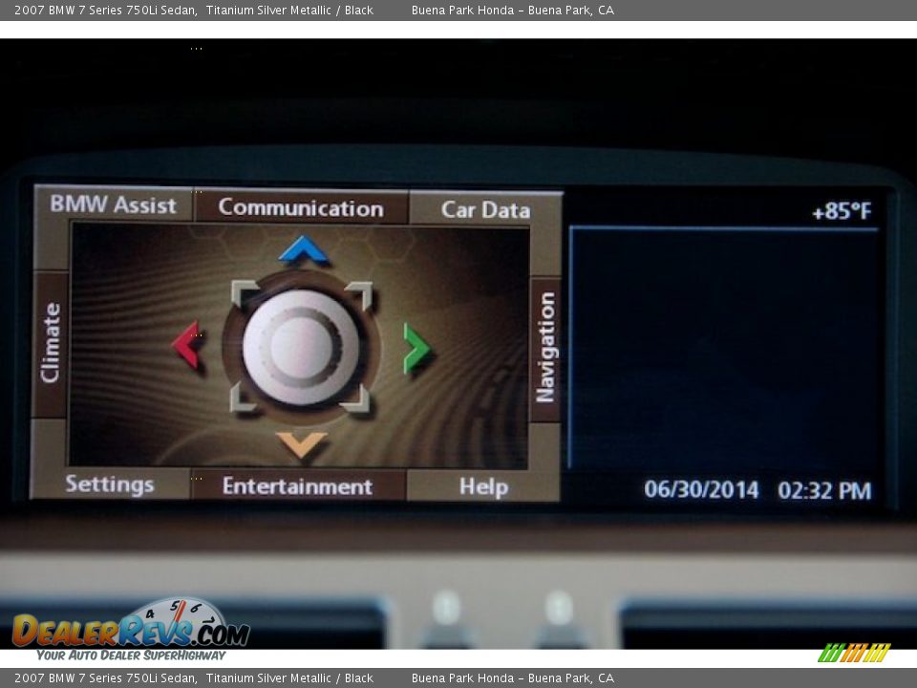Open the BMW Assist menu
Image resolution: width=917 pixels, height=688 pixels.
coord(114,205)
